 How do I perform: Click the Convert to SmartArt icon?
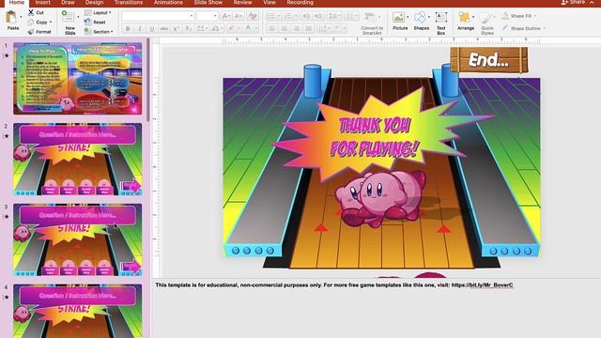click(370, 17)
